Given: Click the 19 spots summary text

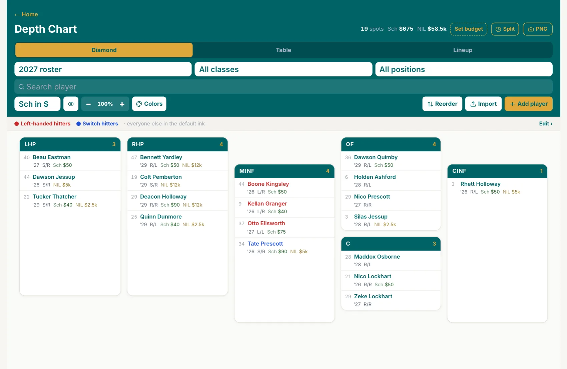Looking at the screenshot, I should coord(372,29).
